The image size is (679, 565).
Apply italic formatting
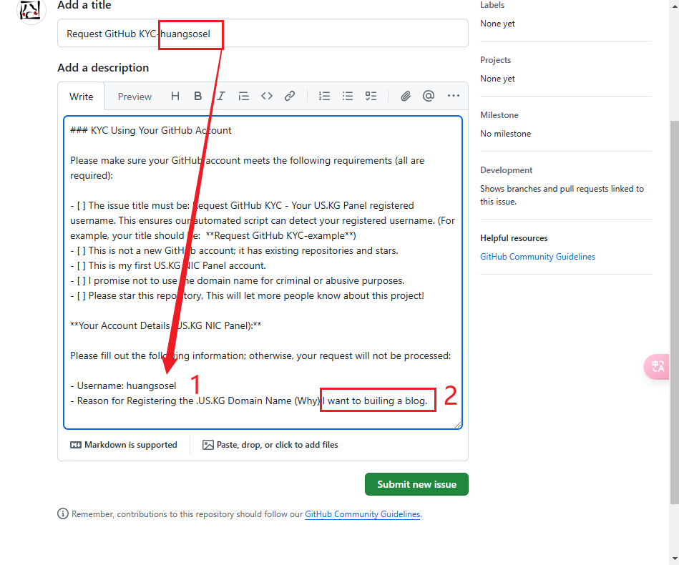pyautogui.click(x=221, y=96)
